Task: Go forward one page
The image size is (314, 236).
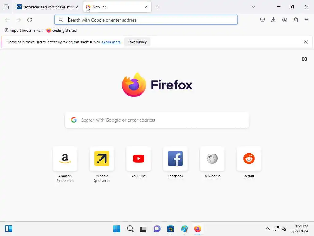Action: click(18, 20)
